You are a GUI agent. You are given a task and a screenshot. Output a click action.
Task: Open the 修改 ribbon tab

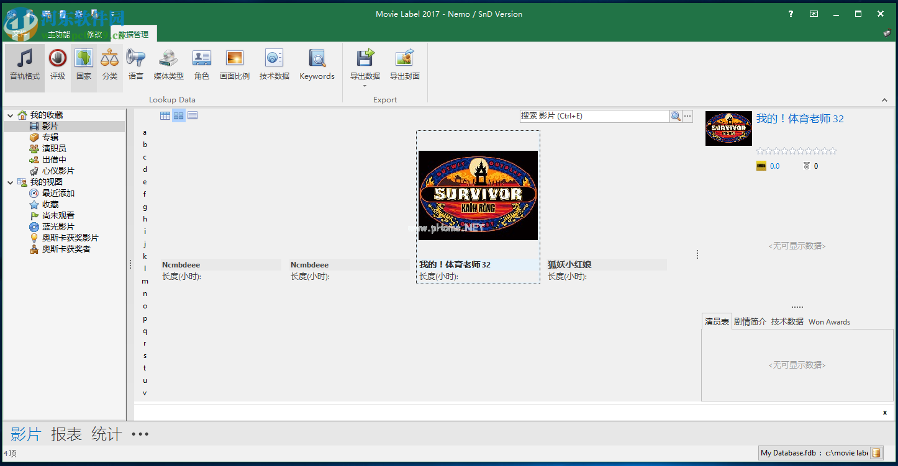(94, 34)
